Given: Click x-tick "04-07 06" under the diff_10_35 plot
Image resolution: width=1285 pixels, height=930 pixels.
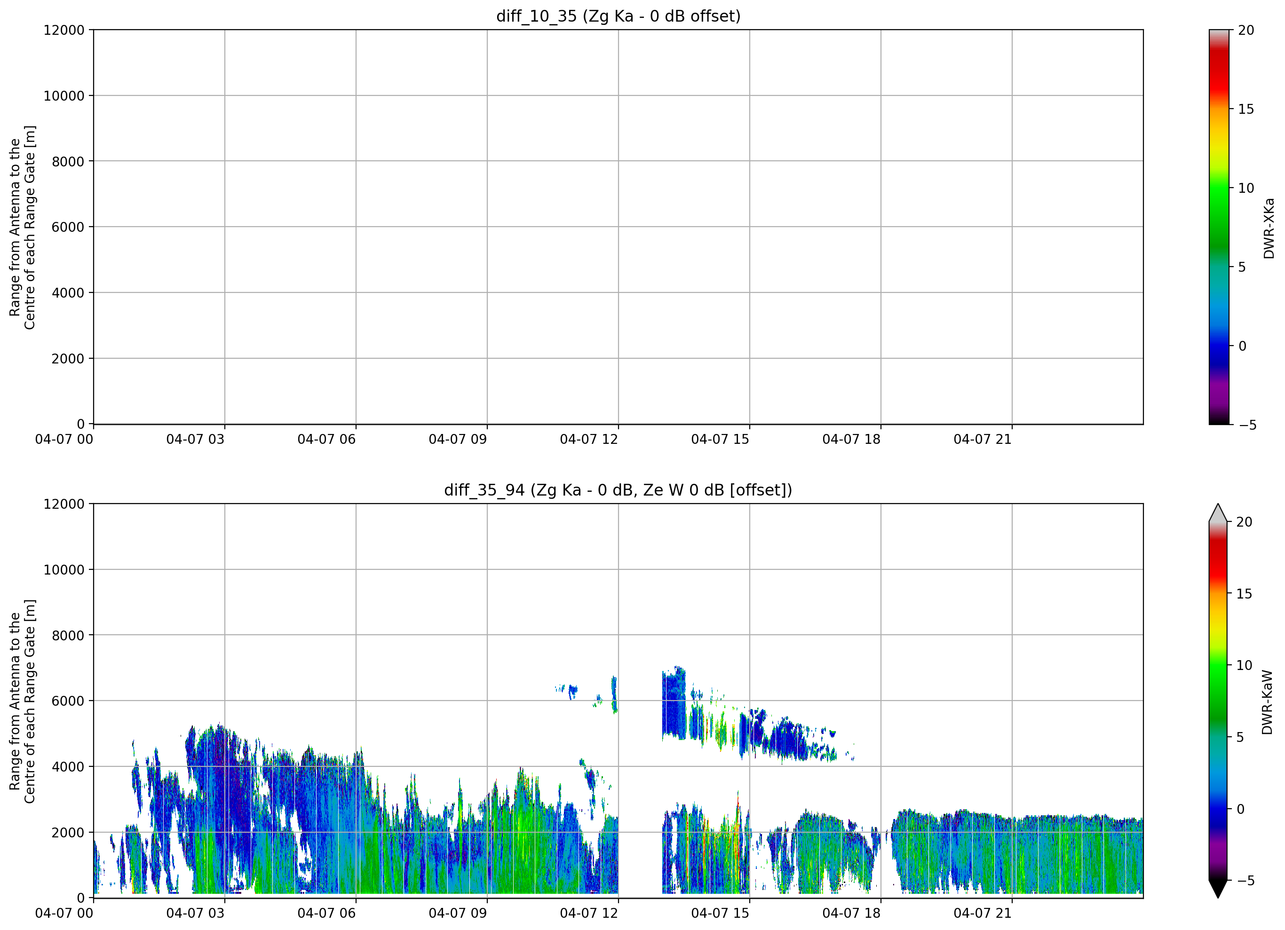Looking at the screenshot, I should coord(326,440).
